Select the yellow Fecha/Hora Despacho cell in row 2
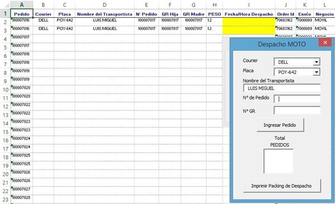 pyautogui.click(x=248, y=22)
